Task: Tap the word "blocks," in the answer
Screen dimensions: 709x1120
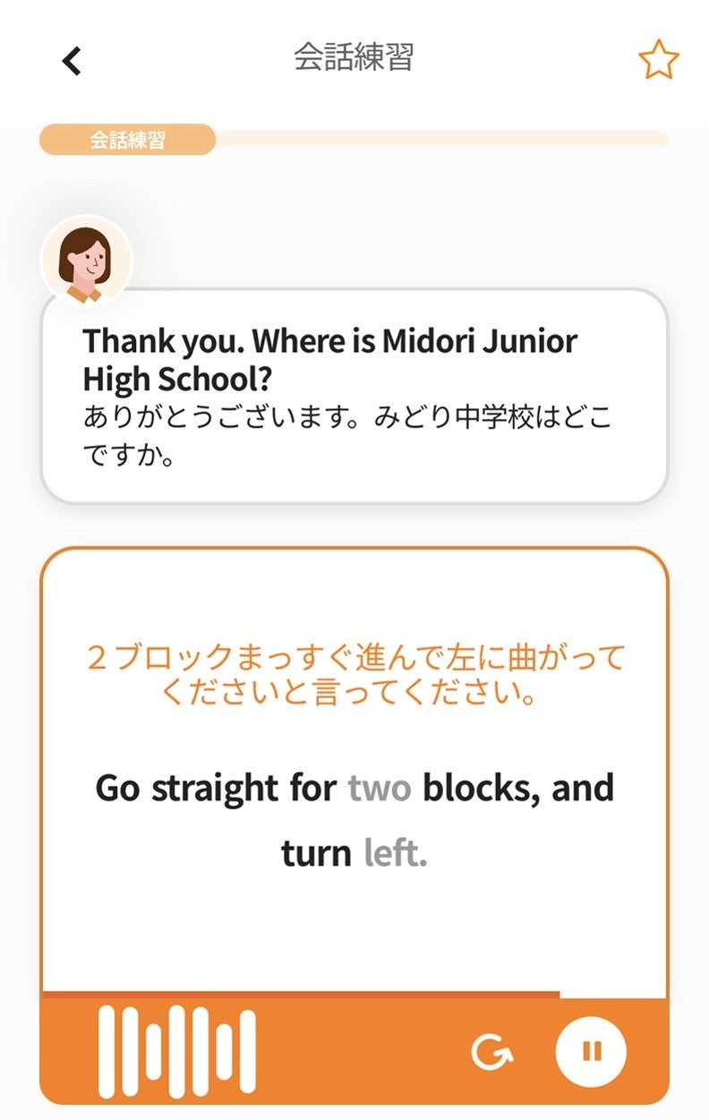Action: point(481,789)
